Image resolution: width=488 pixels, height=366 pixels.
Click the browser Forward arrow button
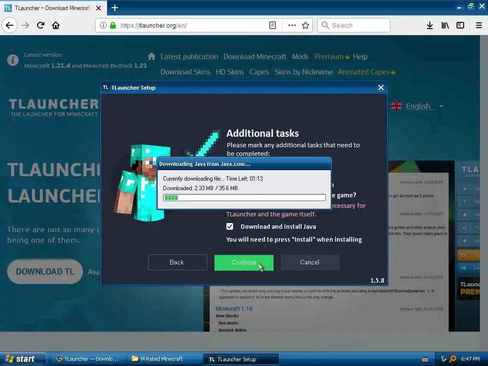(26, 26)
